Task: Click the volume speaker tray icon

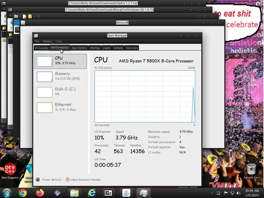Action: pos(238,193)
